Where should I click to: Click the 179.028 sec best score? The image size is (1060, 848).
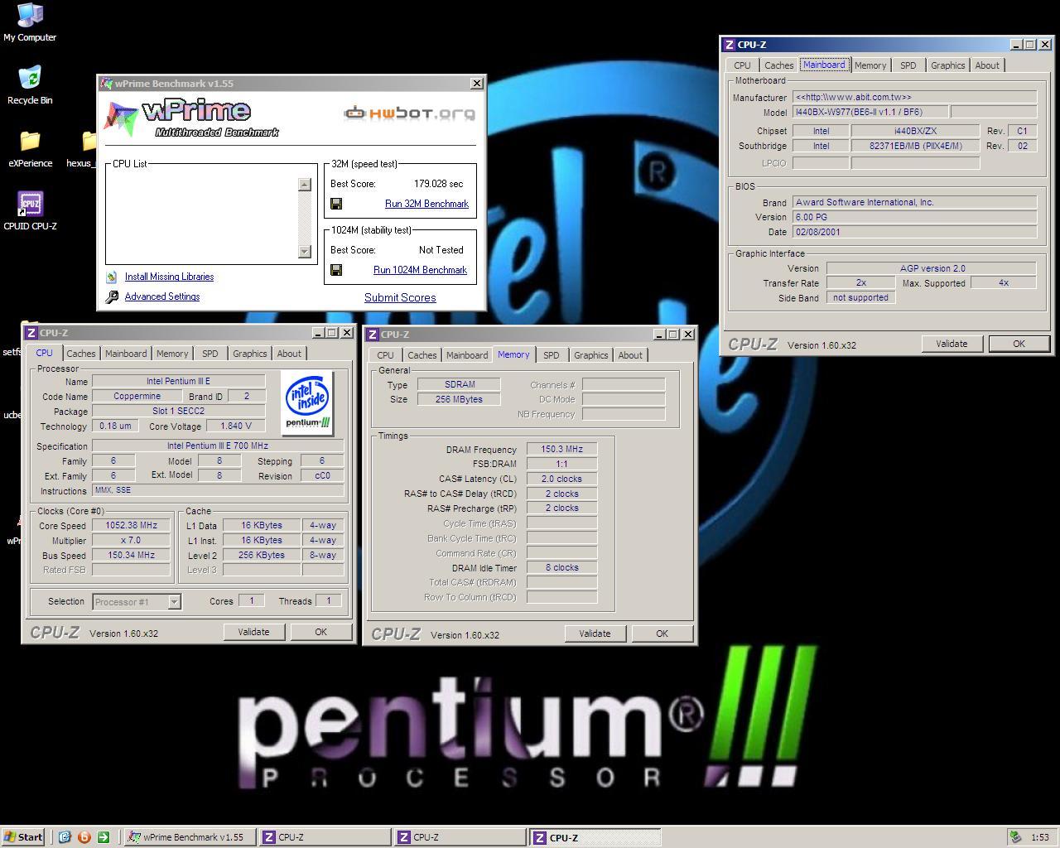coord(438,184)
